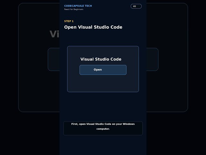This screenshot has width=206, height=155.
Task: Click the 'Open Visual Studio Code' heading
Action: [x=93, y=27]
